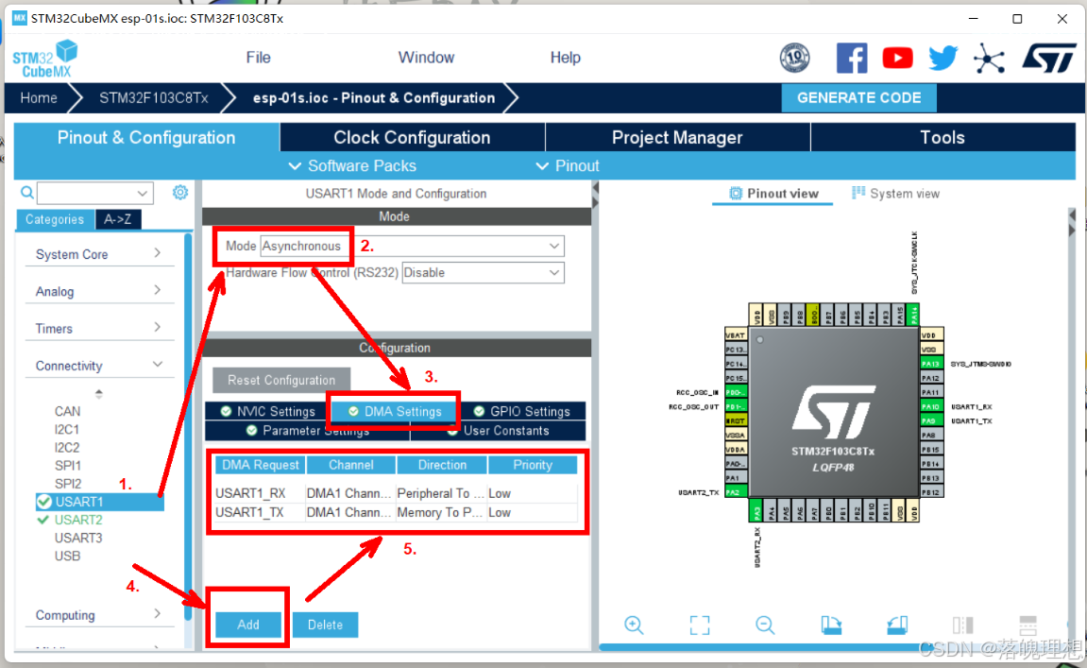Viewport: 1087px width, 668px height.
Task: Click the Delete button
Action: tap(325, 625)
